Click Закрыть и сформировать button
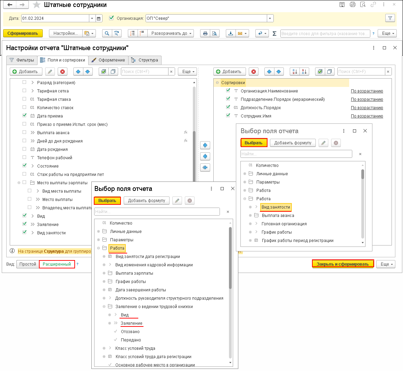The width and height of the screenshot is (403, 371). point(343,264)
